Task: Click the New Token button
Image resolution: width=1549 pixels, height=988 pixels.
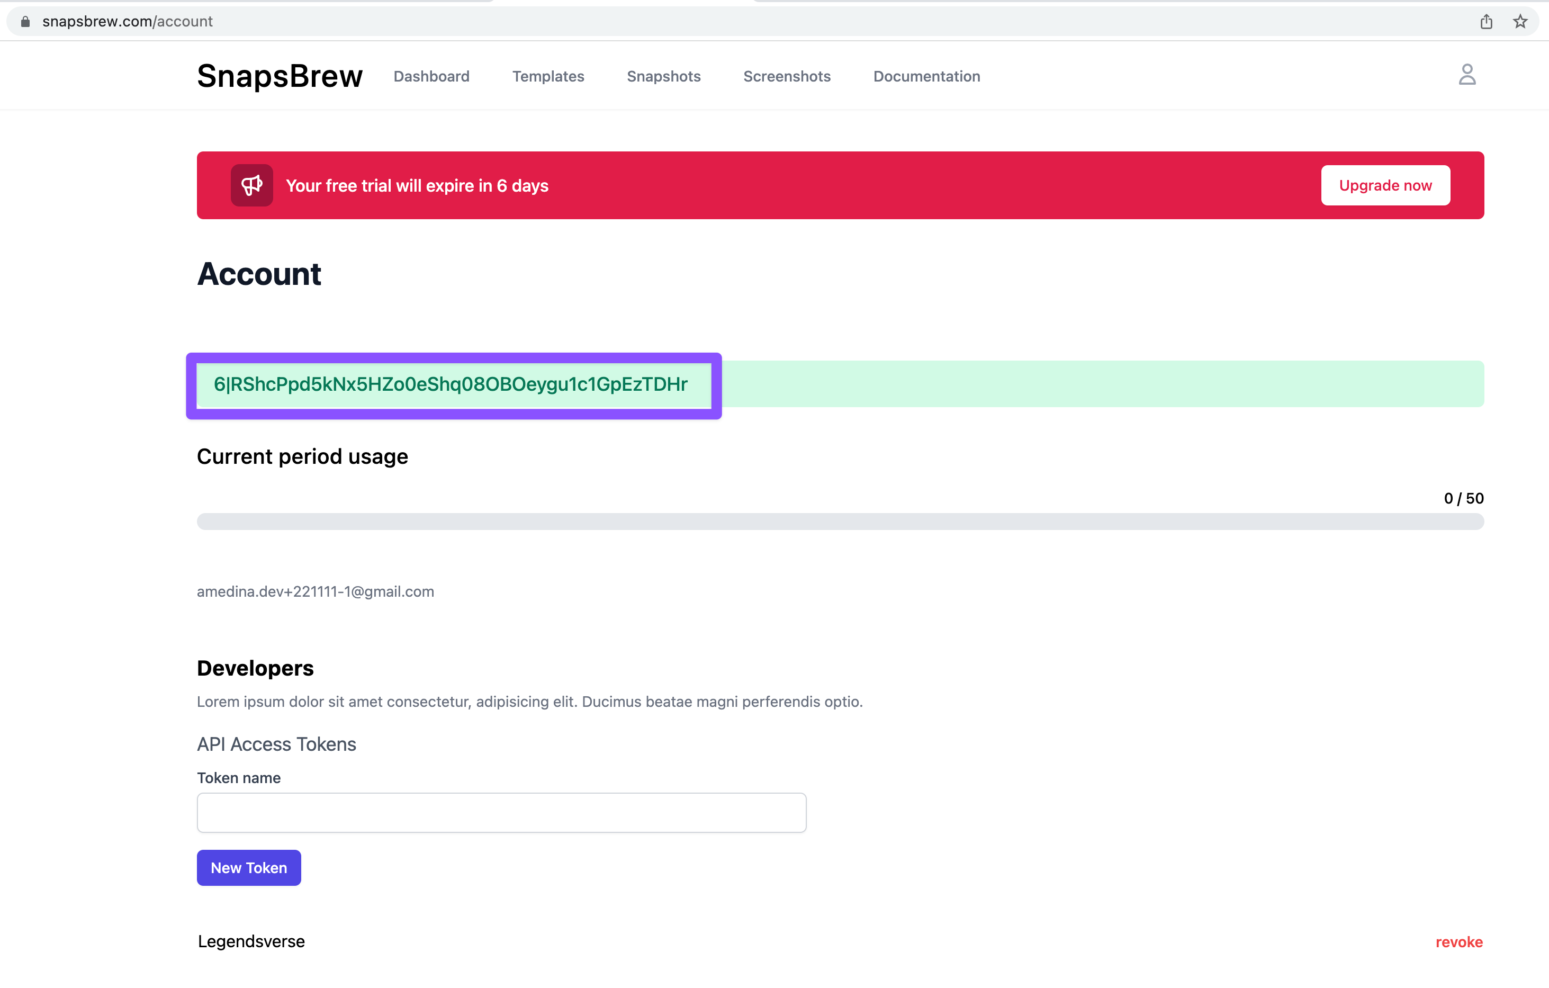Action: click(249, 867)
